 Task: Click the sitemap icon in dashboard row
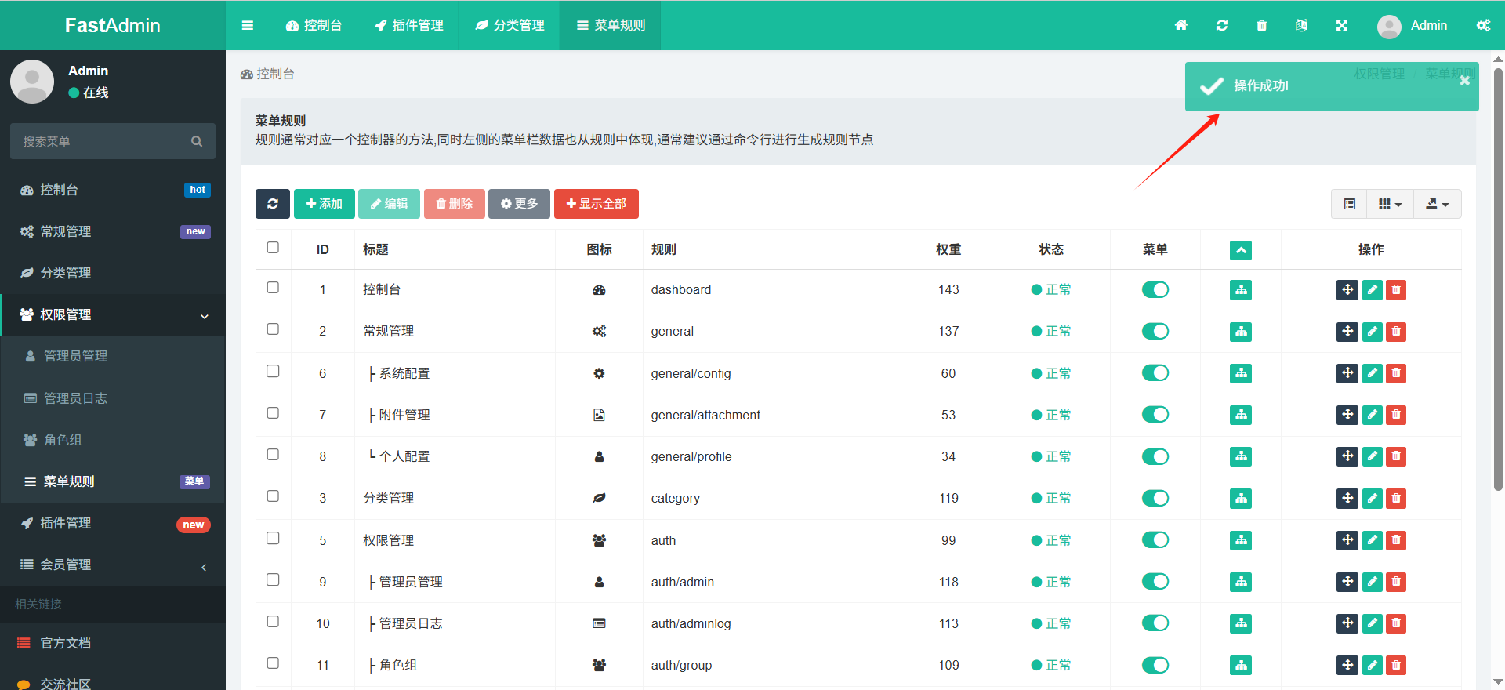coord(1241,290)
